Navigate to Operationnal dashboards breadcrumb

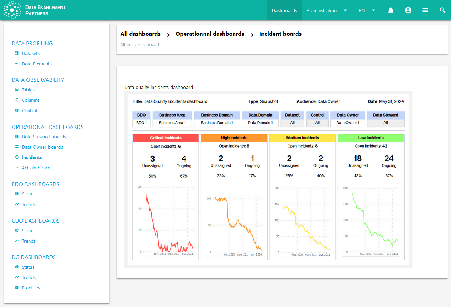[x=210, y=34]
